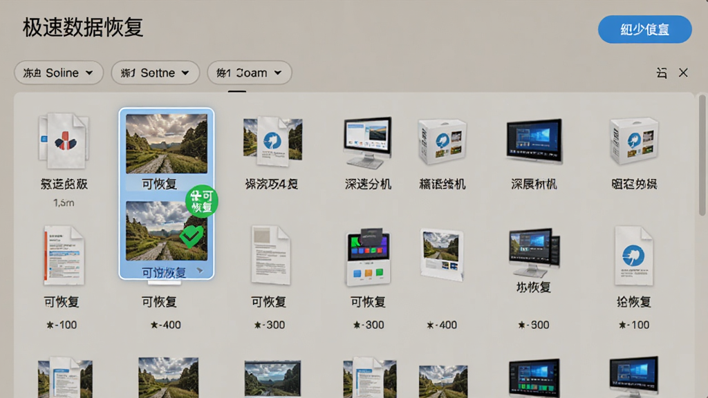Select the document icon labeled 1,5m
This screenshot has width=708, height=398.
point(64,141)
